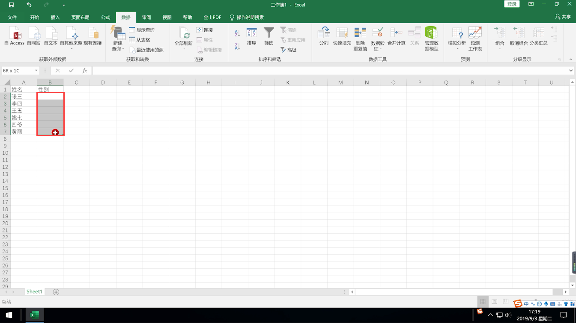Click the 现有连接 icon
Image resolution: width=576 pixels, height=323 pixels.
pyautogui.click(x=93, y=36)
